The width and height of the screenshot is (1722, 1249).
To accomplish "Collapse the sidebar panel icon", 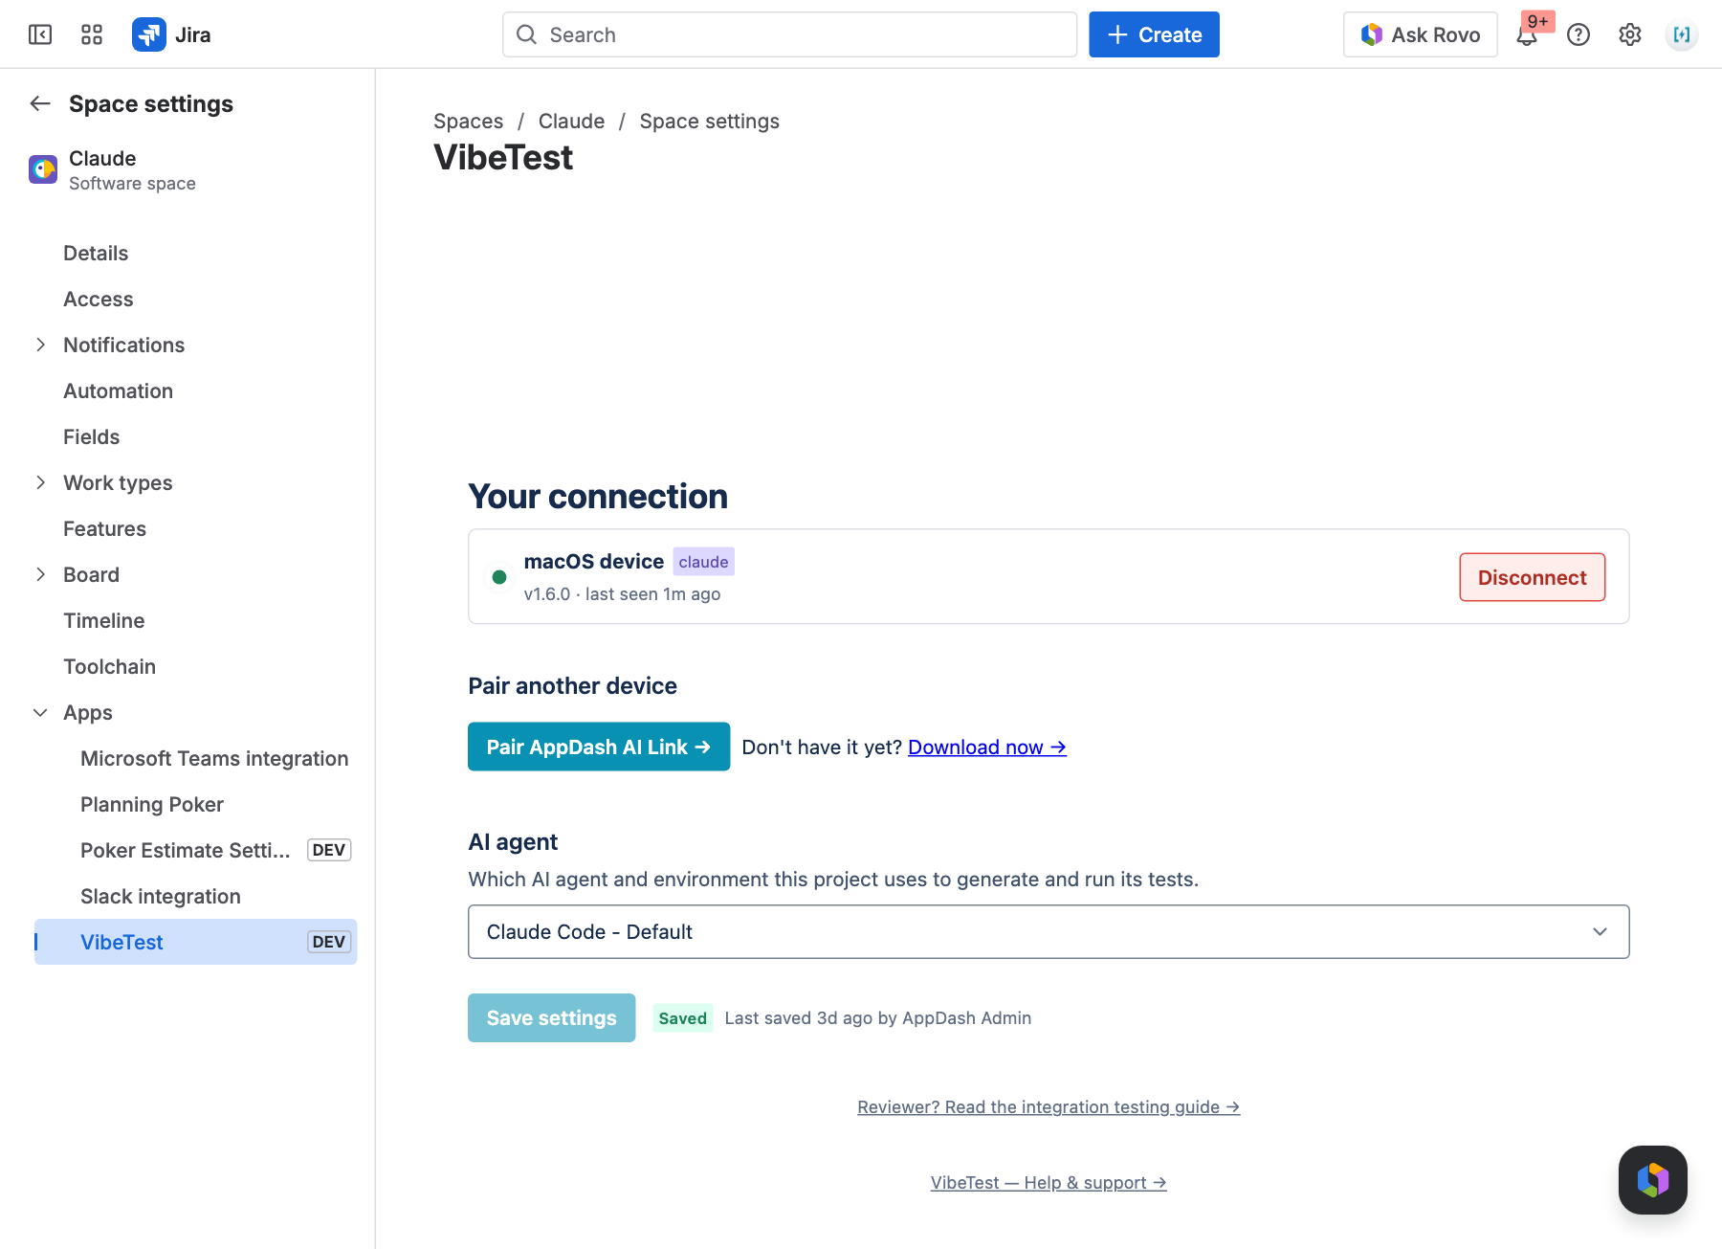I will [40, 34].
